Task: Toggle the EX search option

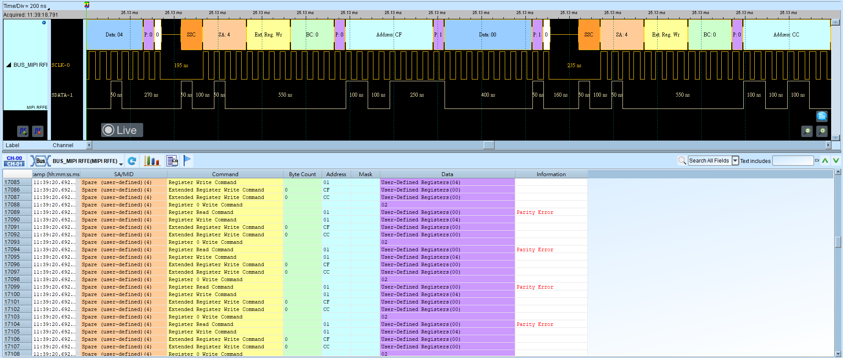Action: pos(817,160)
